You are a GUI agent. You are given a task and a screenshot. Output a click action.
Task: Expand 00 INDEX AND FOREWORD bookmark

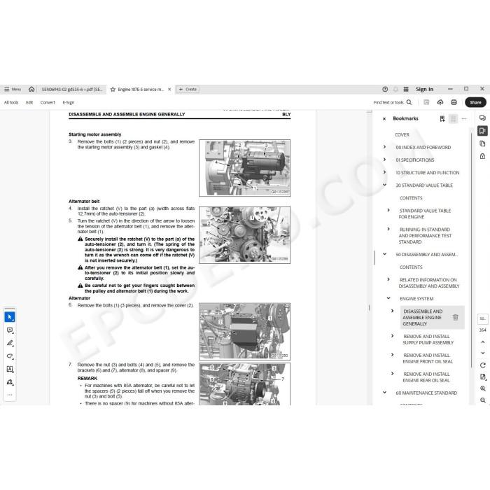385,147
